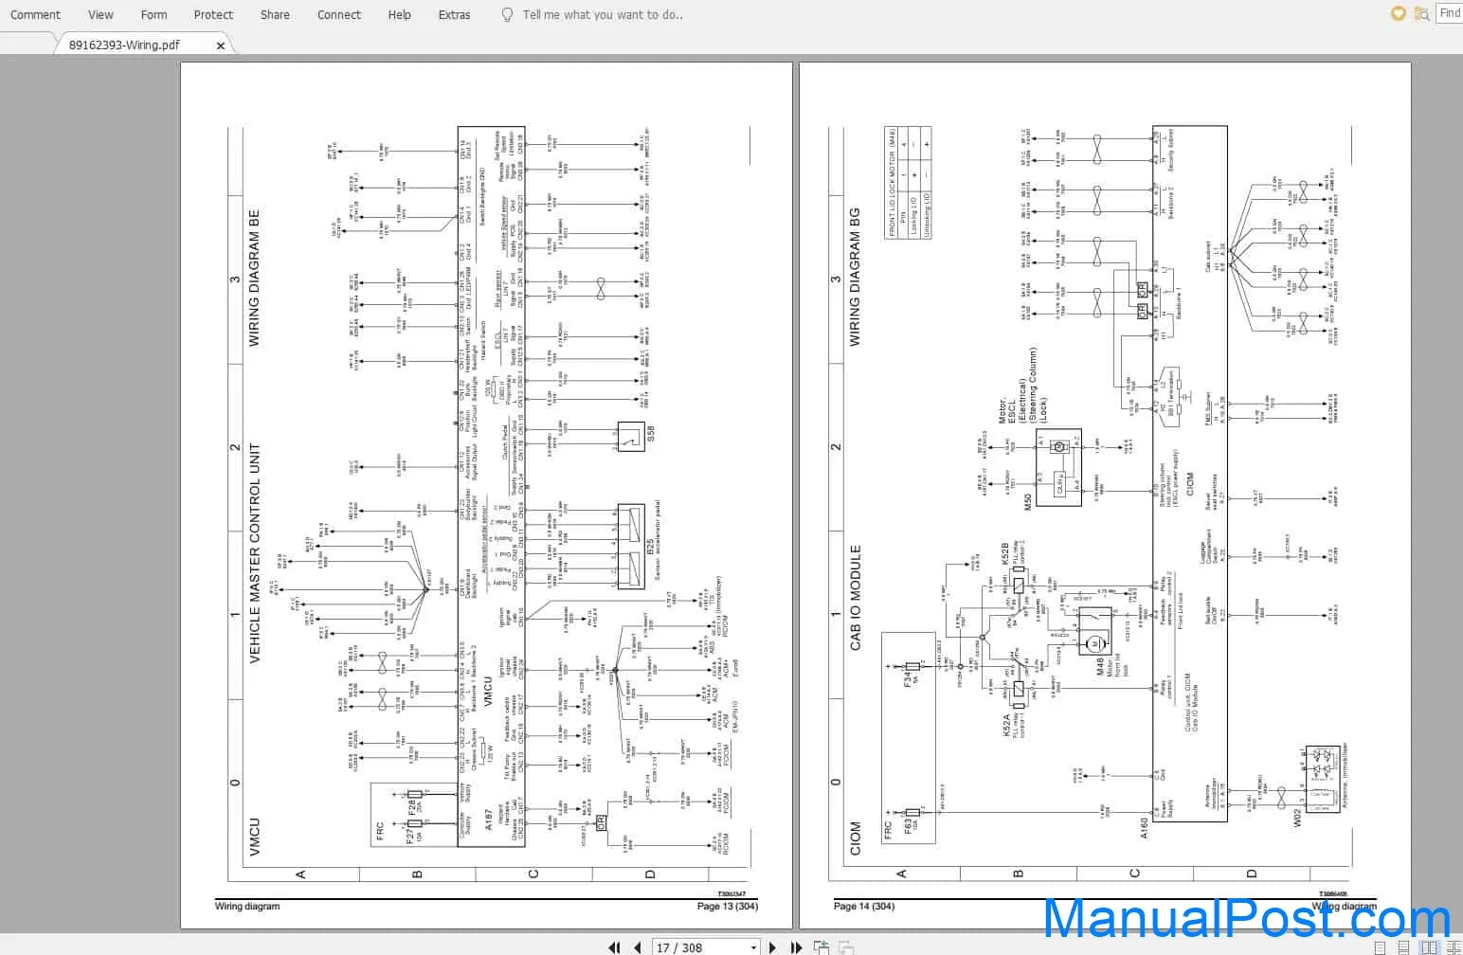Screen dimensions: 1463x955
Task: Click the W02 antenna label
Action: 1299,817
